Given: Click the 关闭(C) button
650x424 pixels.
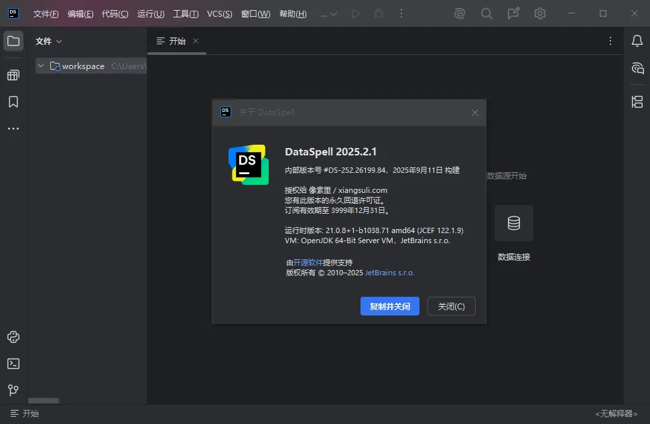Looking at the screenshot, I should 451,306.
